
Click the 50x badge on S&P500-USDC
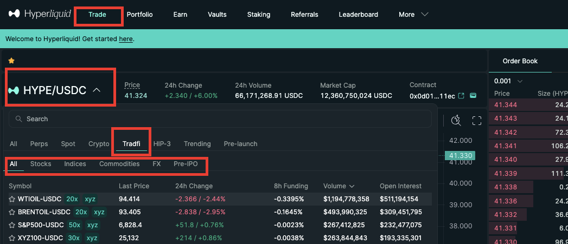point(75,225)
